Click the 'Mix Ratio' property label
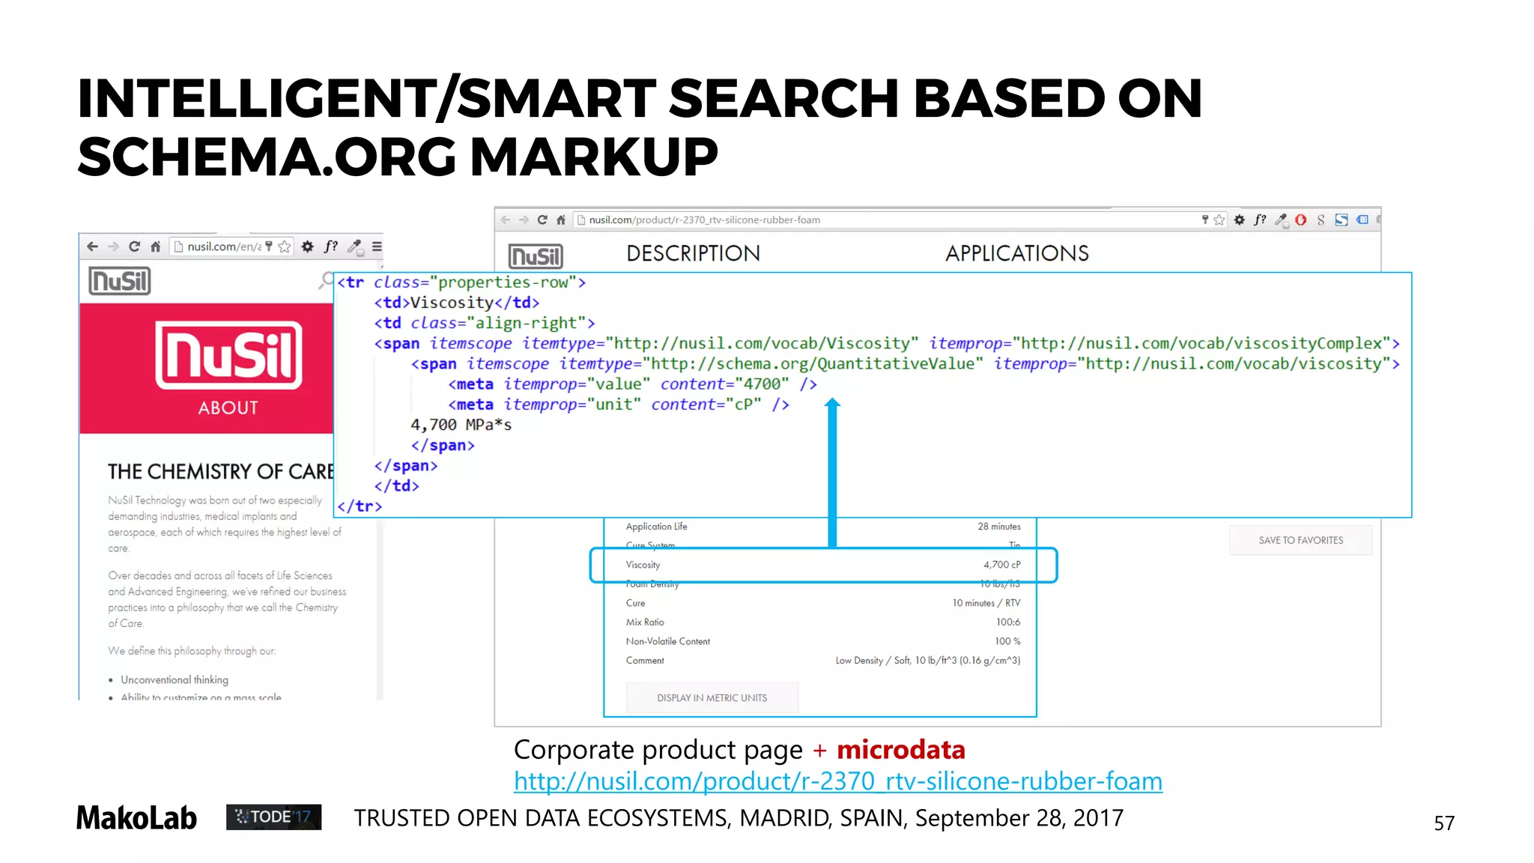The width and height of the screenshot is (1534, 863). click(x=645, y=623)
